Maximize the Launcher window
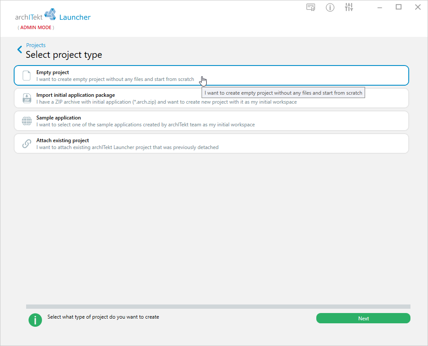The height and width of the screenshot is (346, 428). point(398,7)
